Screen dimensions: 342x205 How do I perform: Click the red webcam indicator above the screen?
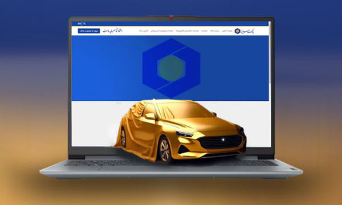[171, 19]
